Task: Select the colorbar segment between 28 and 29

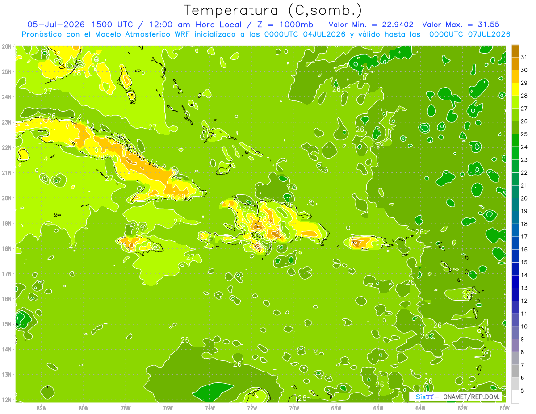Action: pos(515,89)
